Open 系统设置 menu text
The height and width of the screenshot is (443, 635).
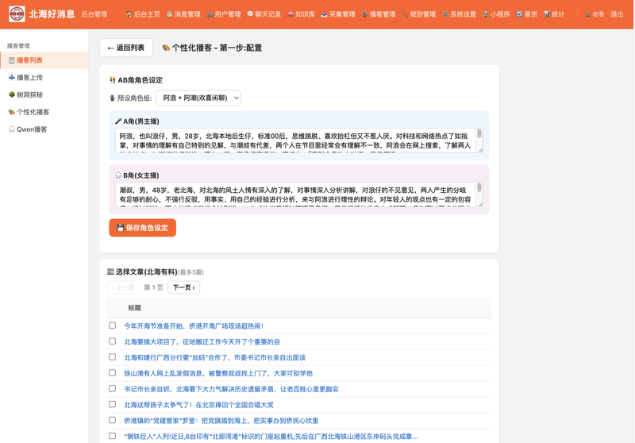click(464, 14)
